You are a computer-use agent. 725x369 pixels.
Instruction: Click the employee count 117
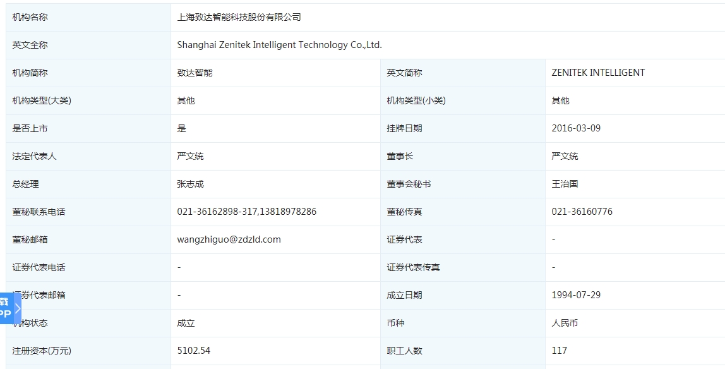559,351
